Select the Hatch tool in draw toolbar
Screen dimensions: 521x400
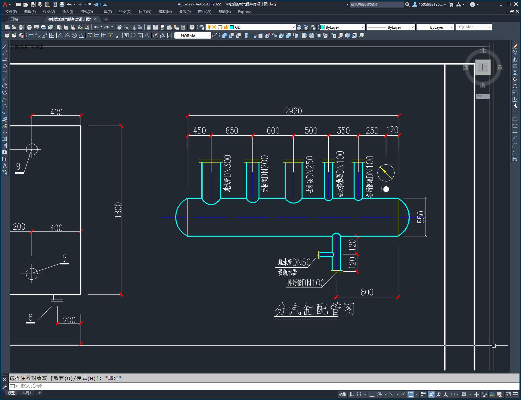(5, 139)
